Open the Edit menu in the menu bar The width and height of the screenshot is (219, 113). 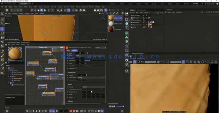(6, 7)
